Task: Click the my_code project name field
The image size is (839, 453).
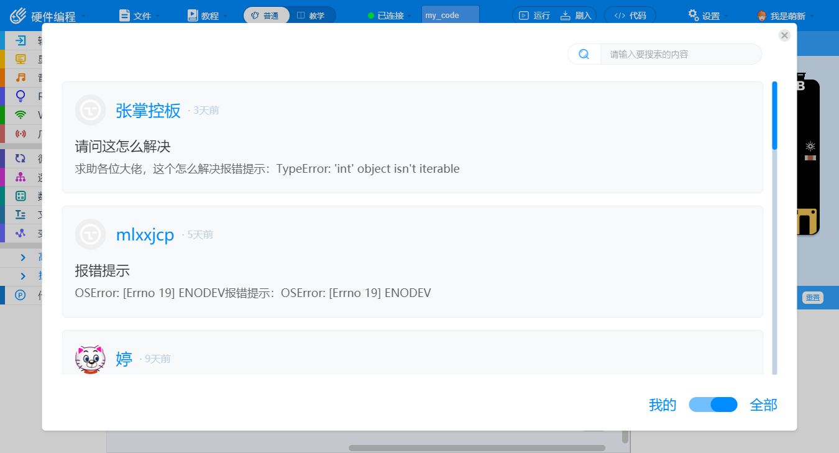Action: coord(451,16)
